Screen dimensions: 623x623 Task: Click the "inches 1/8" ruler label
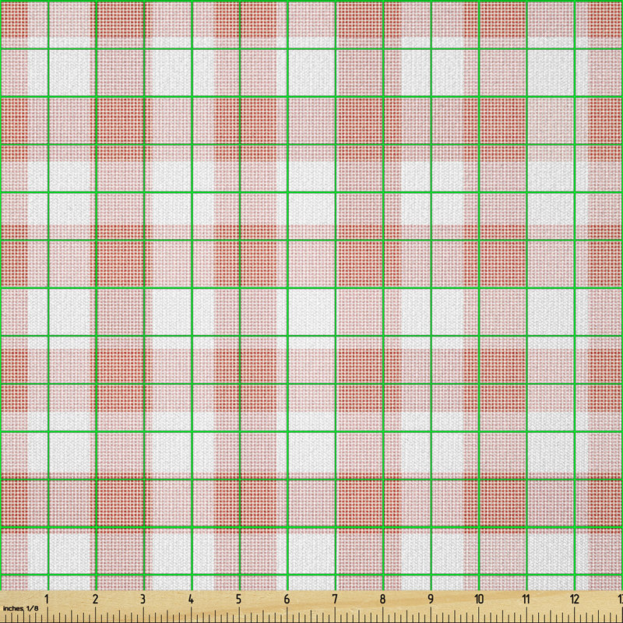tap(21, 608)
